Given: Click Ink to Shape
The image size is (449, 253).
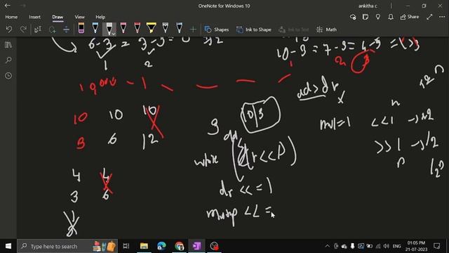Looking at the screenshot, I should tap(254, 30).
